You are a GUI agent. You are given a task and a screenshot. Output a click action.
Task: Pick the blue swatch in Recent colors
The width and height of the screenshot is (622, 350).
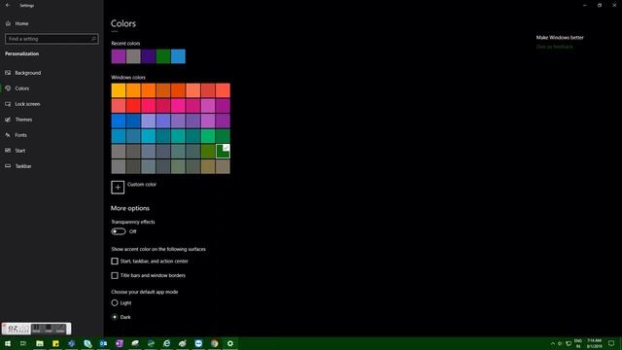[x=178, y=56]
